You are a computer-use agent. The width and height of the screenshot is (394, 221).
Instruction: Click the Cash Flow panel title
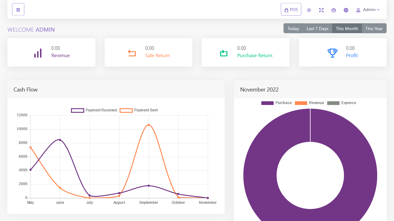(26, 90)
